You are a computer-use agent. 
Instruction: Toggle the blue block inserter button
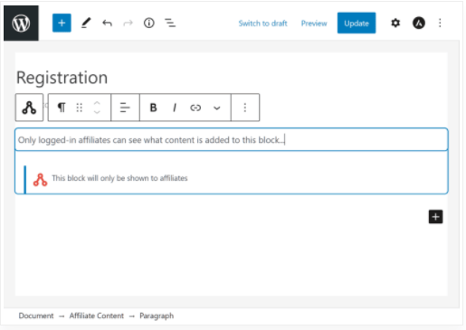coord(62,23)
